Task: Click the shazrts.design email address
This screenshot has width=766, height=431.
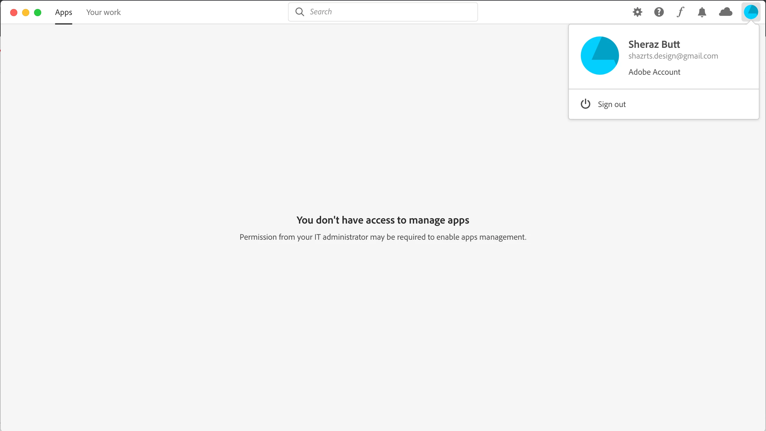Action: click(673, 56)
